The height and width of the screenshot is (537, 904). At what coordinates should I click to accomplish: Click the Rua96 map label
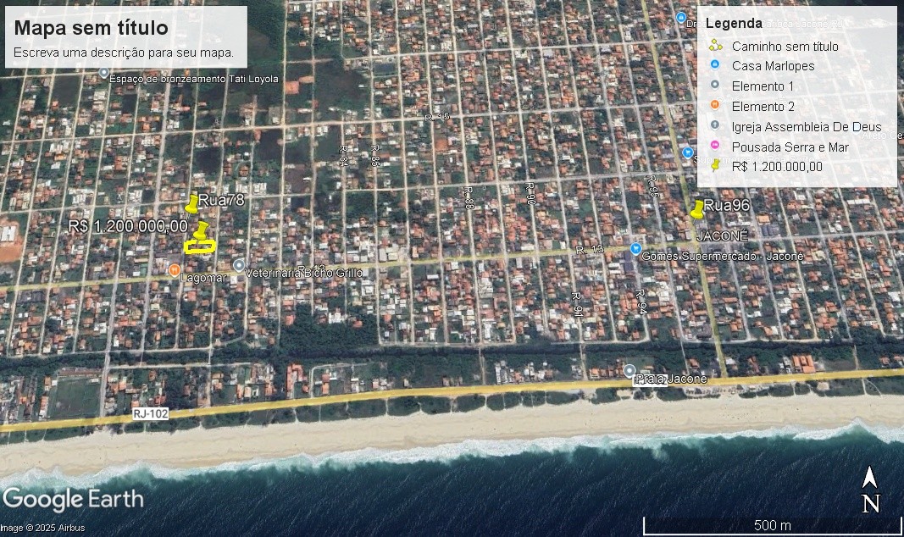pos(727,205)
